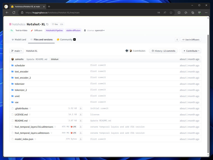
Task: Close the Hotshot-XL browser tab
Action: point(44,6)
